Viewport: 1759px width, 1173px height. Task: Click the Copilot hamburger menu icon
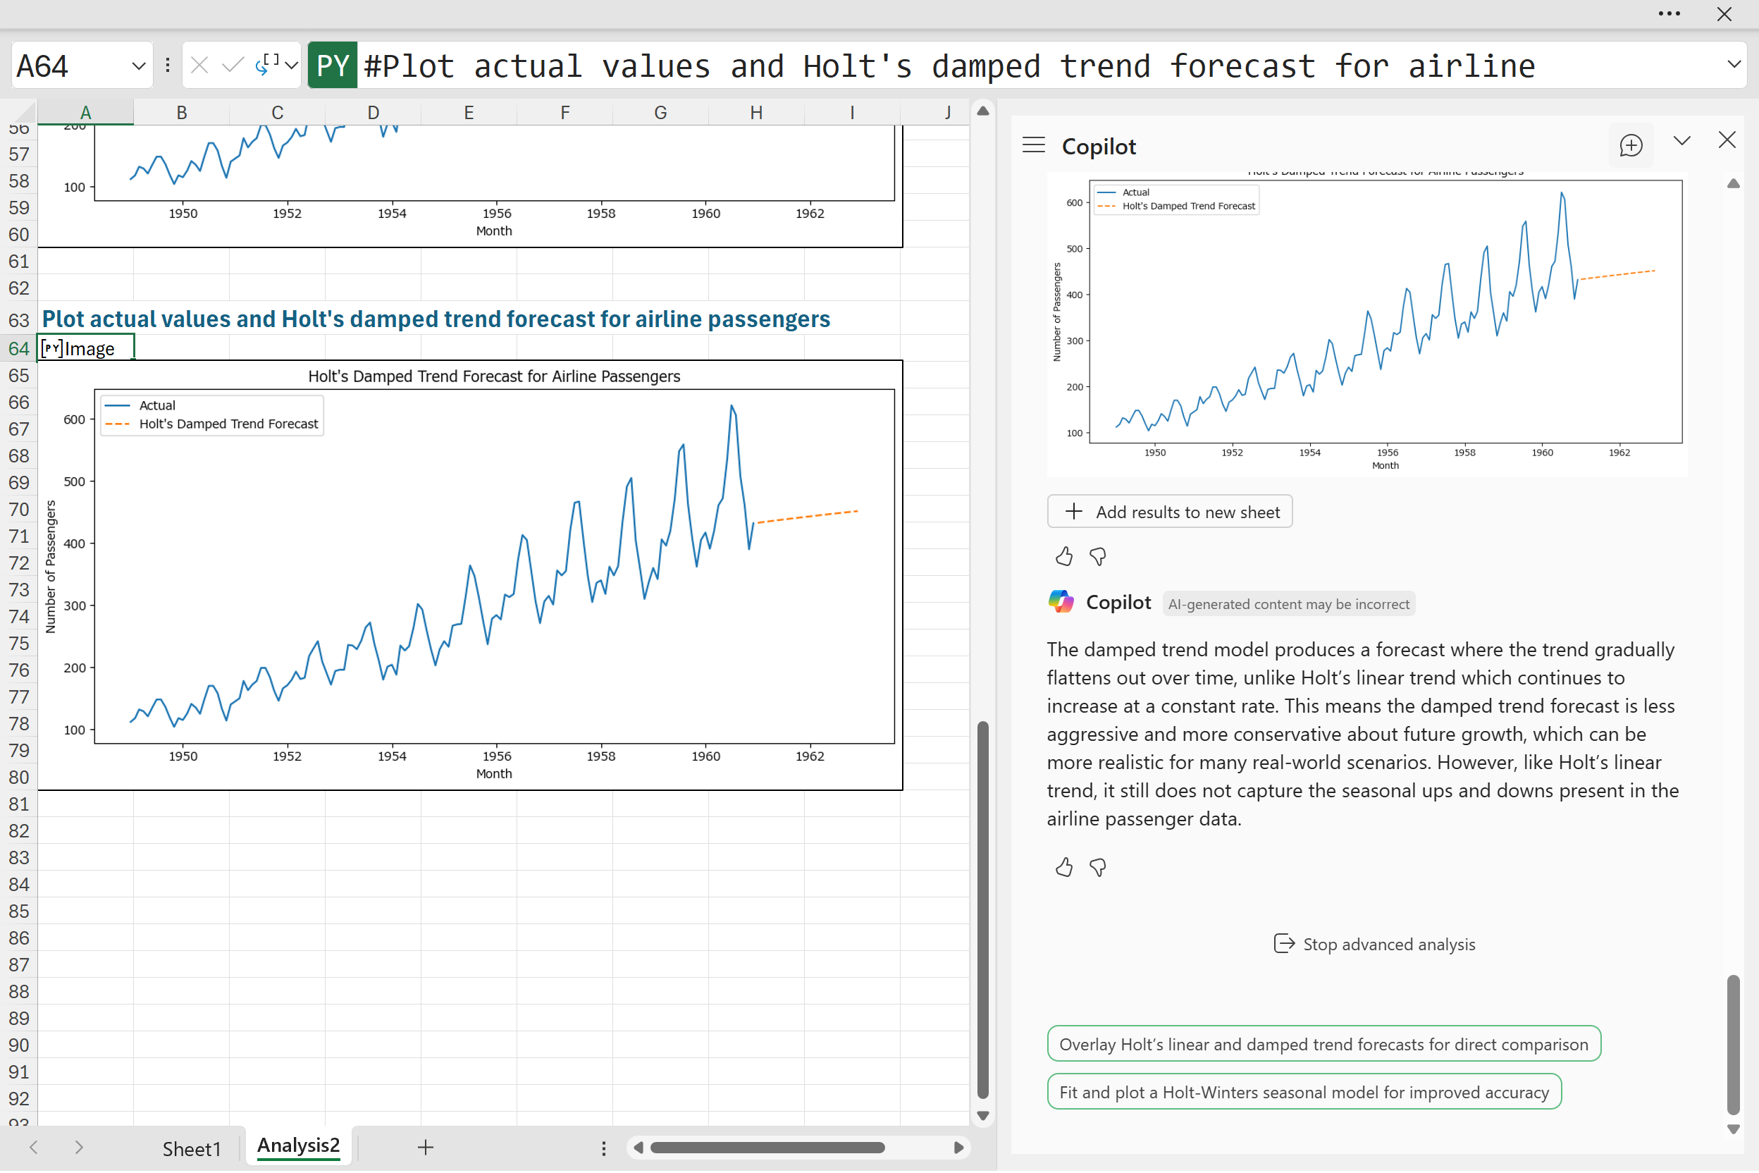[1034, 145]
